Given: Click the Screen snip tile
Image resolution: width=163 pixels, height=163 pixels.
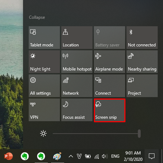Looking at the screenshot, I should tap(109, 110).
